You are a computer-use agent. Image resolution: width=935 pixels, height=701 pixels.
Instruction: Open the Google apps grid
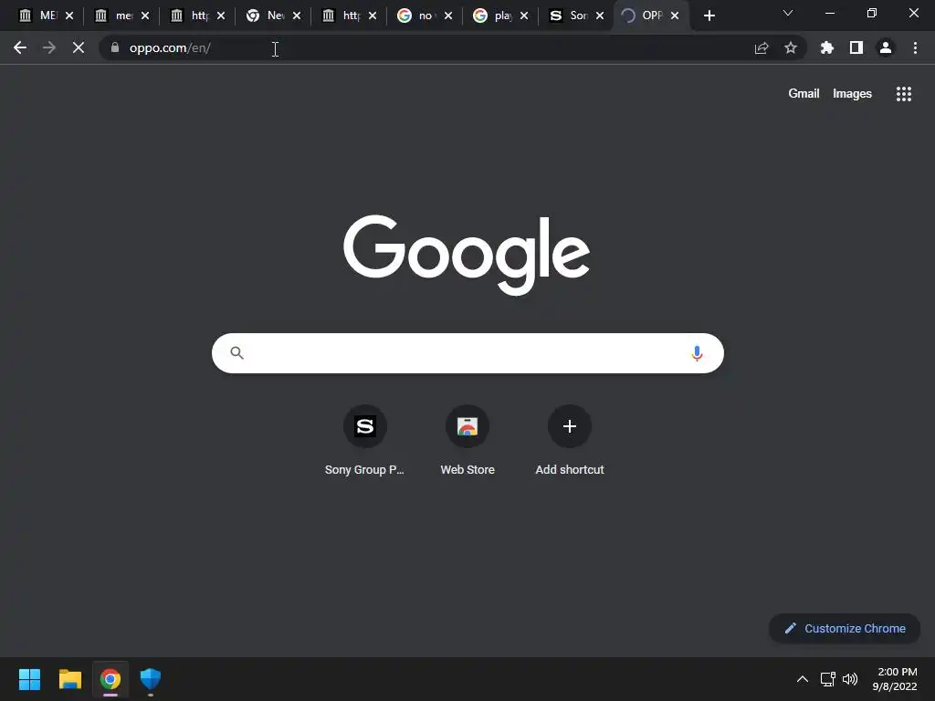pyautogui.click(x=903, y=94)
